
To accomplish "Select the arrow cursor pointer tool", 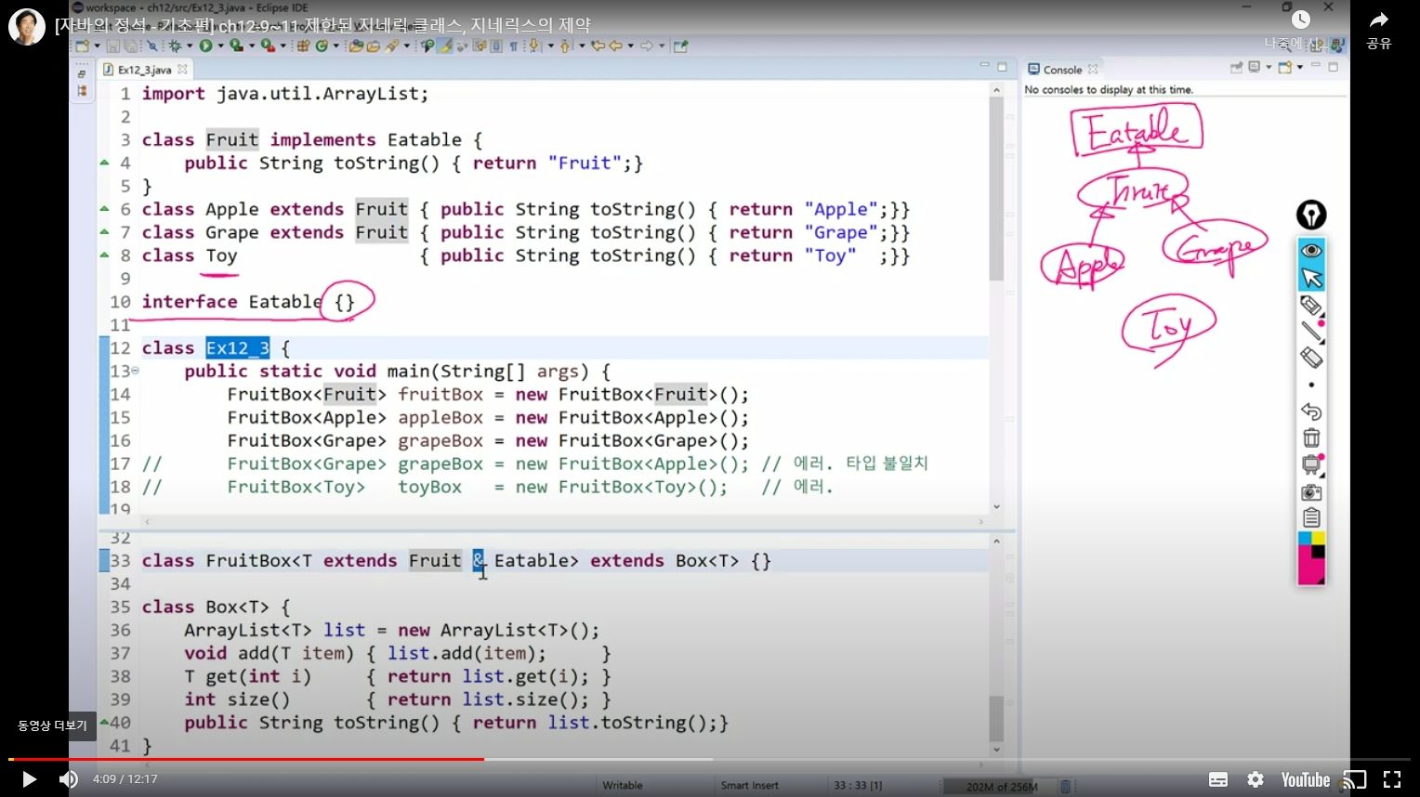I will pos(1311,278).
